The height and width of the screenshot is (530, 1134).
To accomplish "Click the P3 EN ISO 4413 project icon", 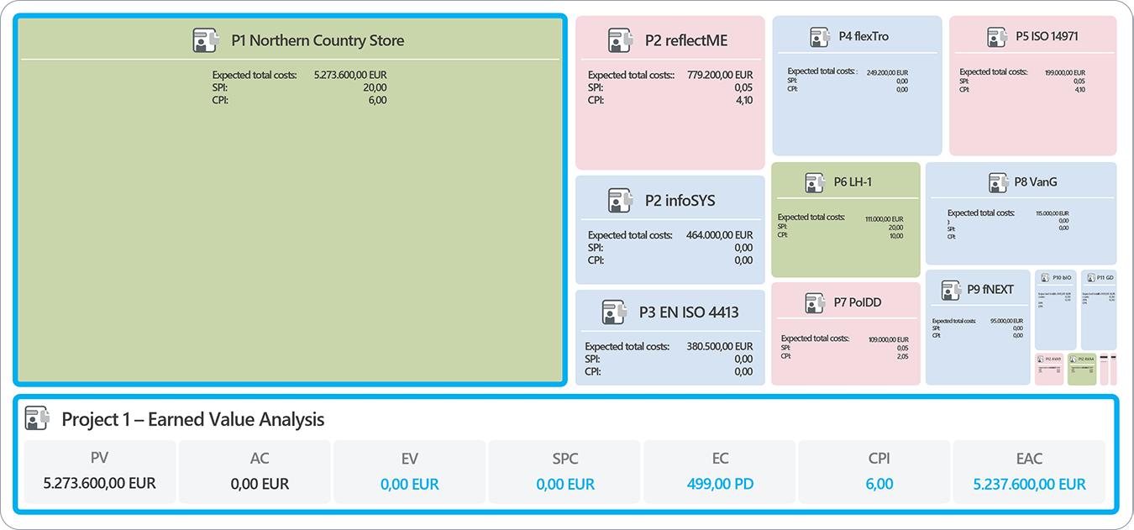I will 614,312.
